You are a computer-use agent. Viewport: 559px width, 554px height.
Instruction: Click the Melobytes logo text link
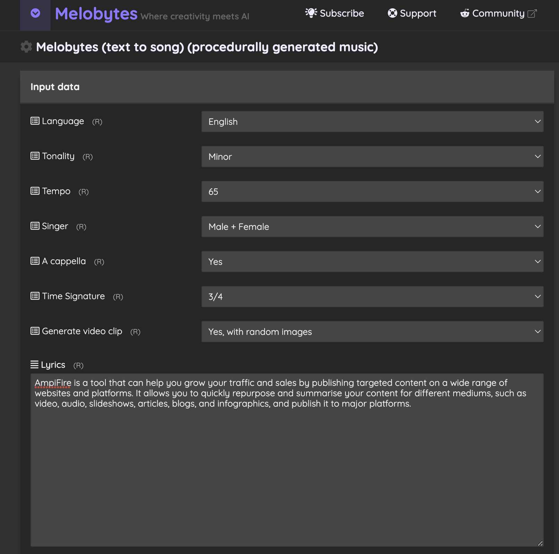(96, 14)
